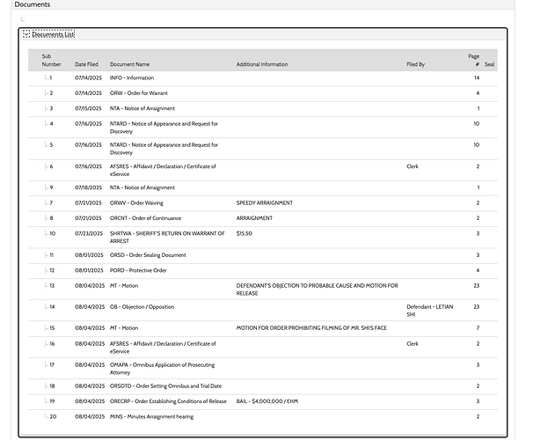This screenshot has width=555, height=440.
Task: Click the Page # column header
Action: click(474, 60)
